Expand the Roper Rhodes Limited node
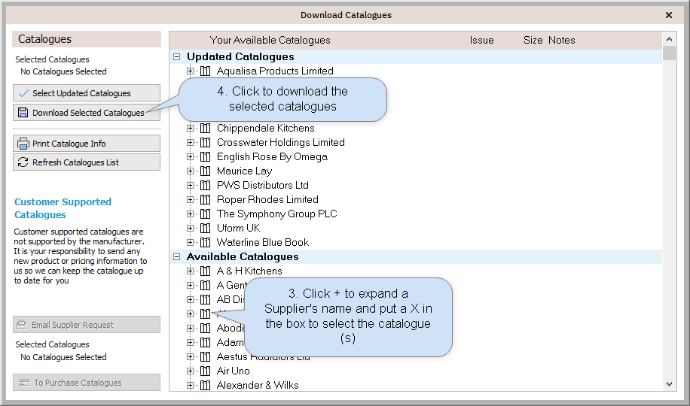The image size is (690, 406). coord(190,199)
